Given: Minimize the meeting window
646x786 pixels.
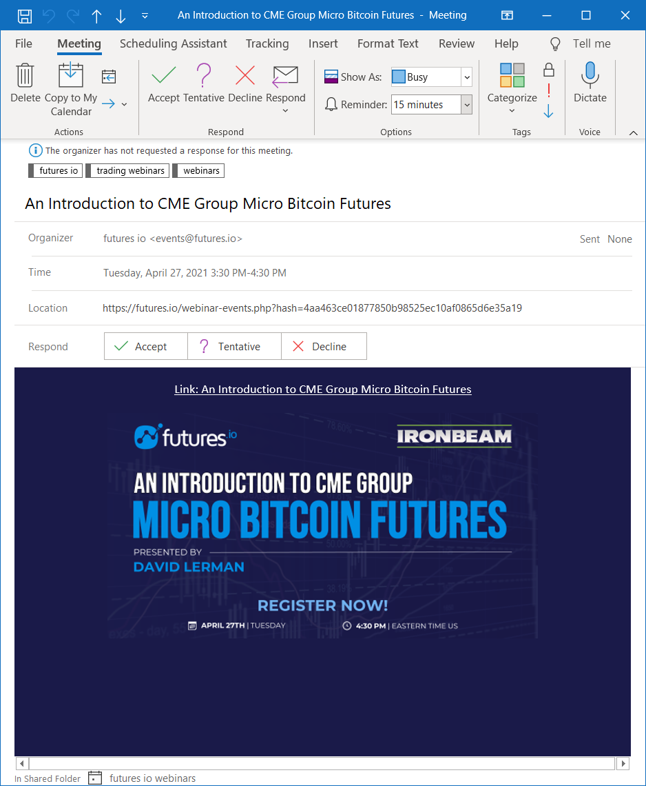Looking at the screenshot, I should pyautogui.click(x=547, y=16).
